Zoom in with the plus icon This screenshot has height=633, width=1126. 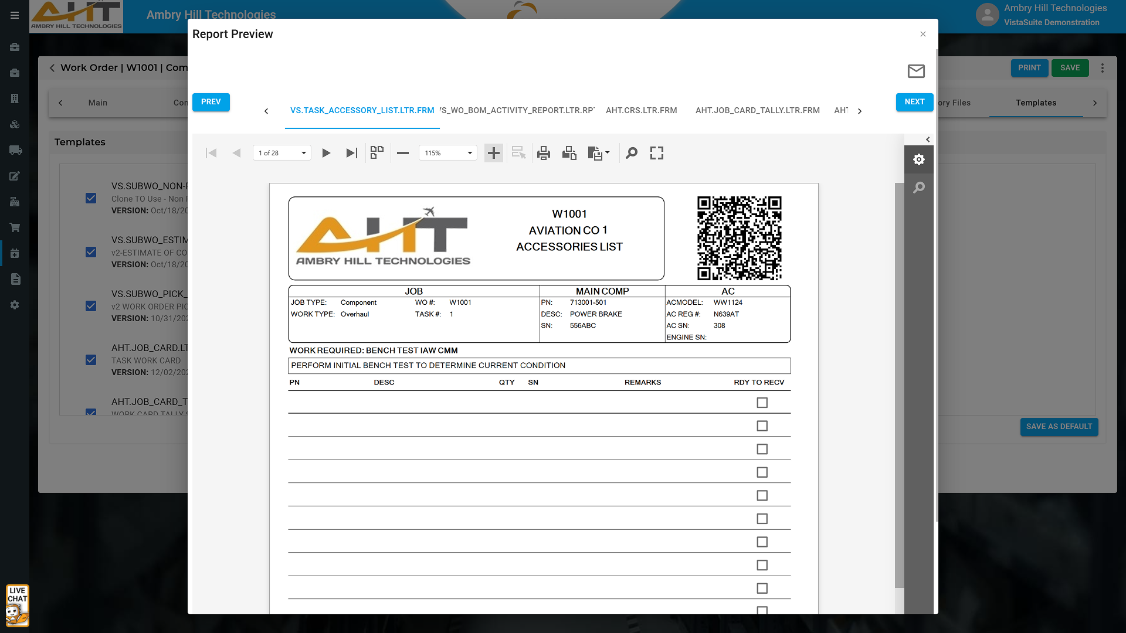(x=494, y=153)
